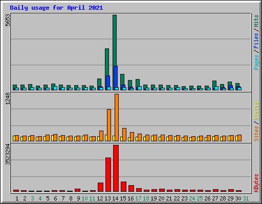Image resolution: width=262 pixels, height=204 pixels.
Task: Click the orange Sites legend label
Action: coord(256,134)
